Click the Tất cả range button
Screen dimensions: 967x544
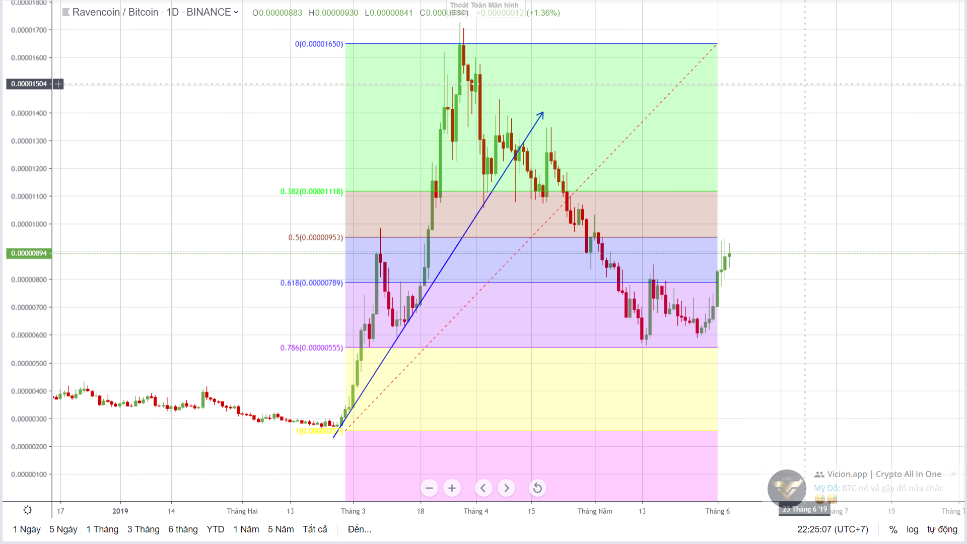pyautogui.click(x=315, y=529)
